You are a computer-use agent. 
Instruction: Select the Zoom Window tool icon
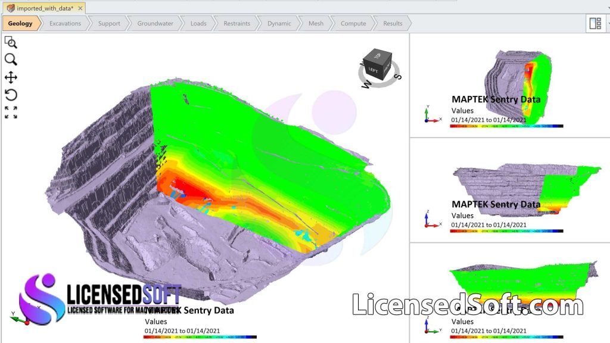click(x=11, y=42)
